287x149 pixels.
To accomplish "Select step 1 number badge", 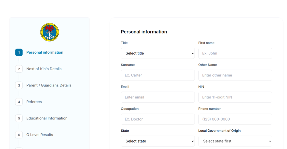I will point(19,52).
